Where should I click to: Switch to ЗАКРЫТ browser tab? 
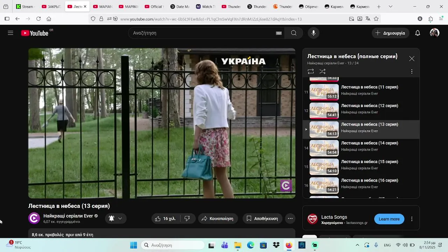[x=51, y=7]
